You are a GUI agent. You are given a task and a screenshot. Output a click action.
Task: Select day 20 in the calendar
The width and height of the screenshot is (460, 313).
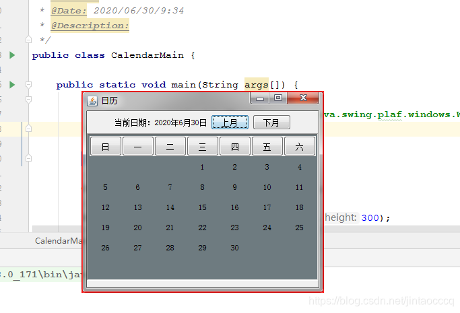137,228
